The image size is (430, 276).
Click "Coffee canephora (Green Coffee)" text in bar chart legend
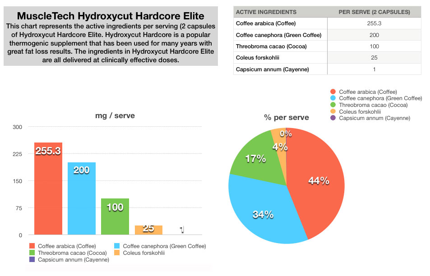coord(164,246)
